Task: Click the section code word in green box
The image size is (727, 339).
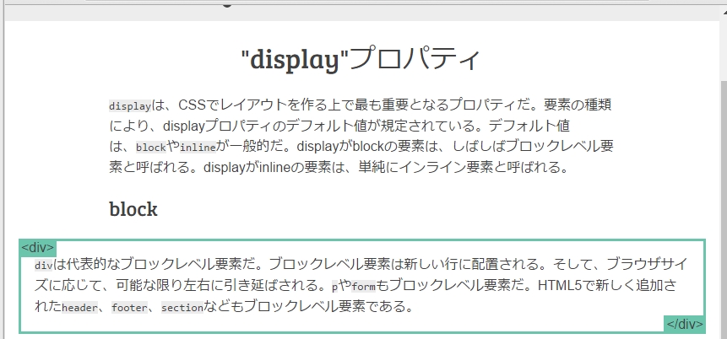Action: click(182, 308)
